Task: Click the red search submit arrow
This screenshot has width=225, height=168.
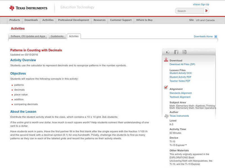Action: tap(206, 10)
